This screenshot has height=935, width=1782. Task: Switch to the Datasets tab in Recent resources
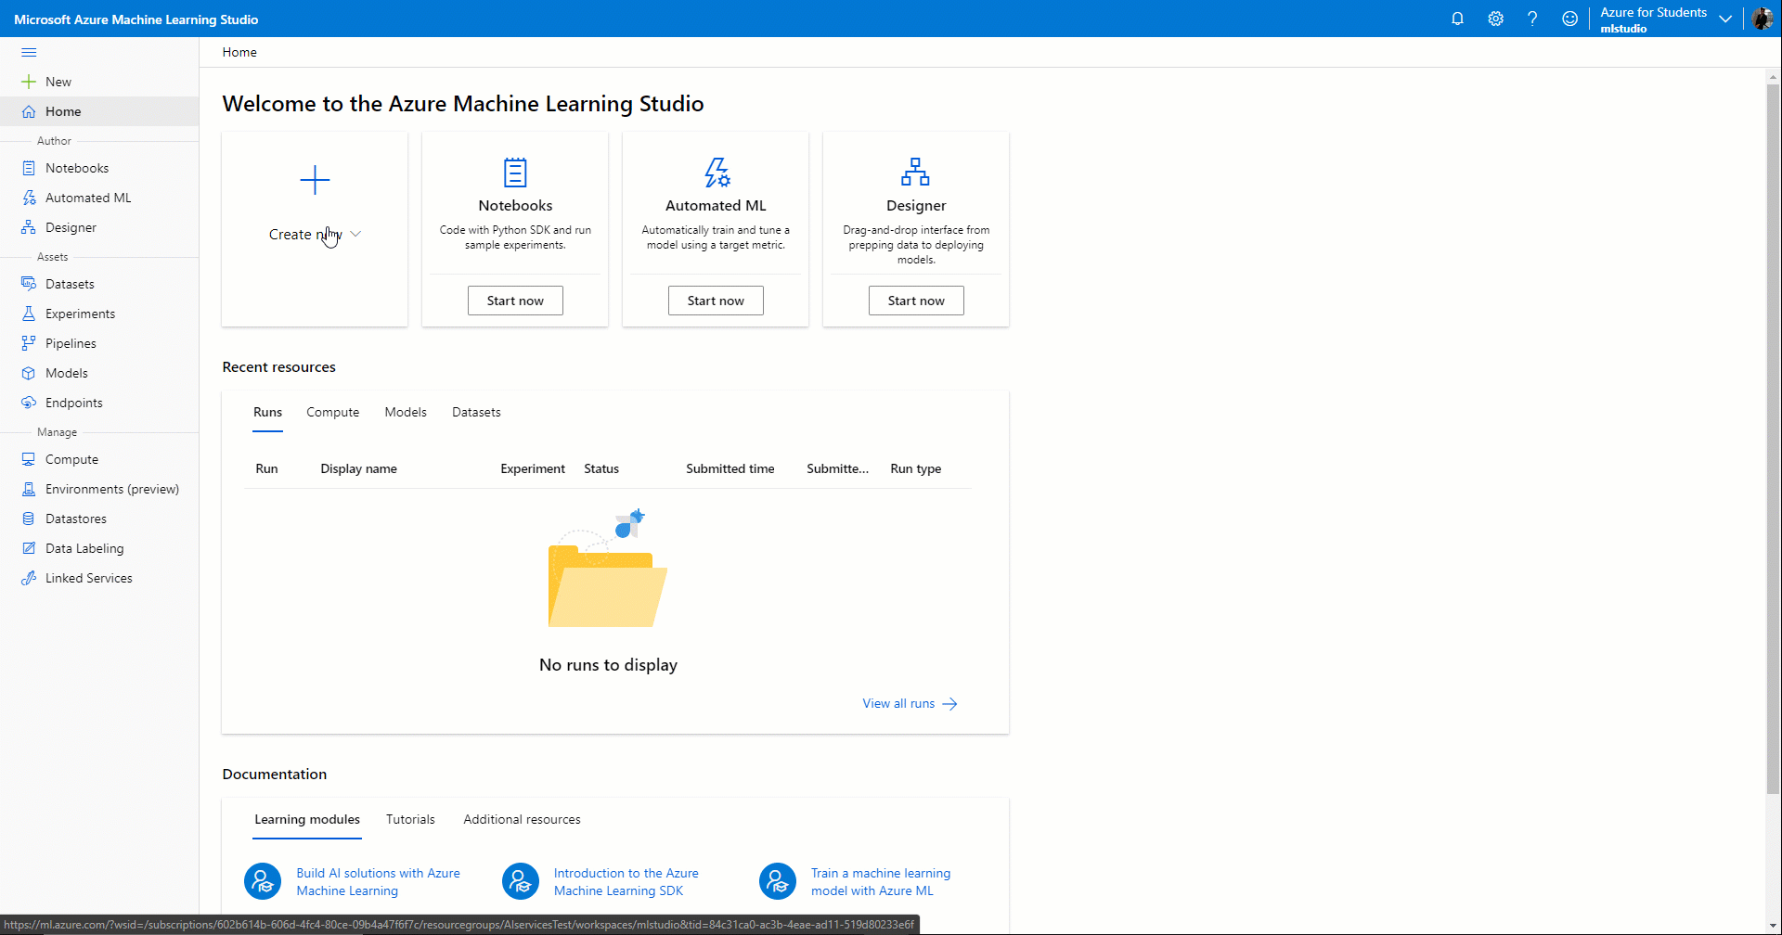click(476, 412)
